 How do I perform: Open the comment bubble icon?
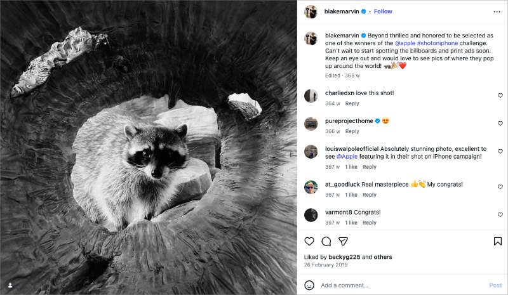coord(326,241)
